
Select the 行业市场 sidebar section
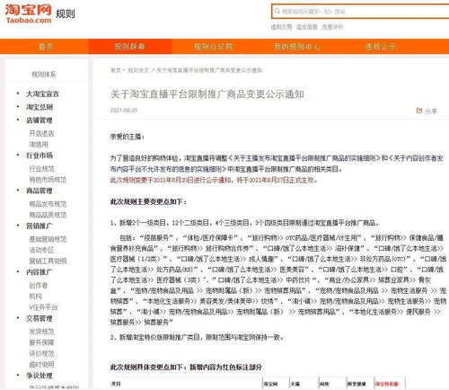pyautogui.click(x=40, y=155)
